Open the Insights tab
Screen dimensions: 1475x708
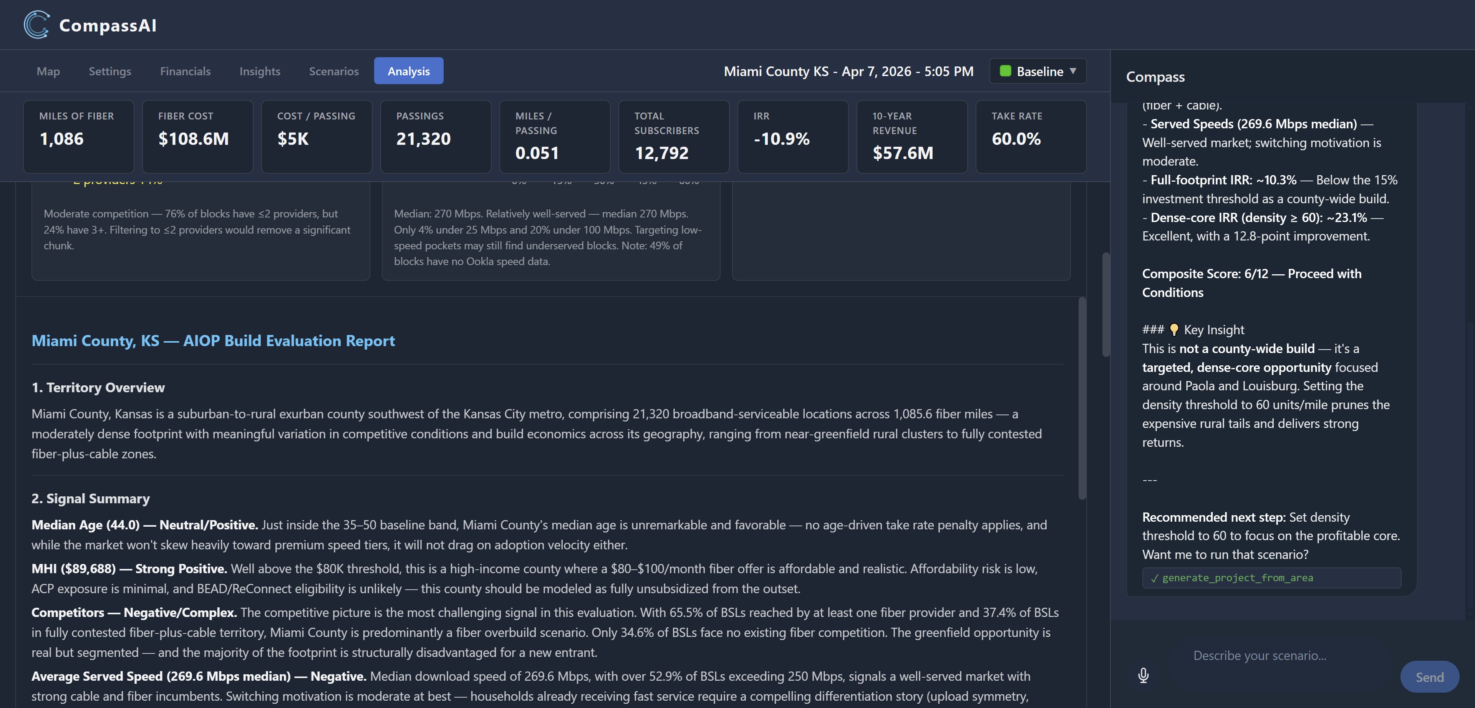[260, 71]
